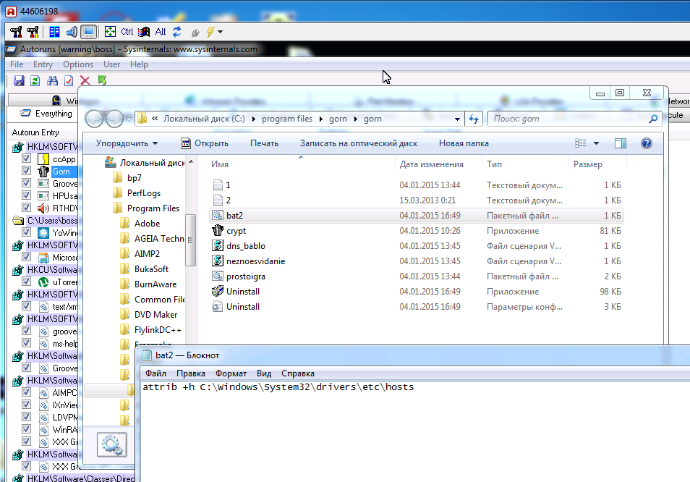This screenshot has width=690, height=482.
Task: Expand the chevron after Локальный диск (C:) breadcrumb
Action: pyautogui.click(x=253, y=119)
